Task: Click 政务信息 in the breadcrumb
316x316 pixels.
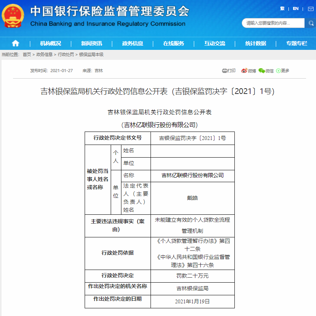Action: [44, 54]
